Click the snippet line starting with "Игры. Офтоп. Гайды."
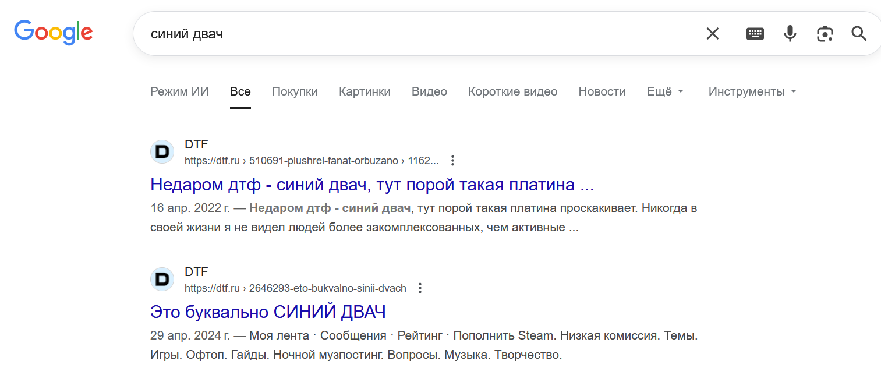Viewport: 881px width, 389px height. [x=356, y=355]
